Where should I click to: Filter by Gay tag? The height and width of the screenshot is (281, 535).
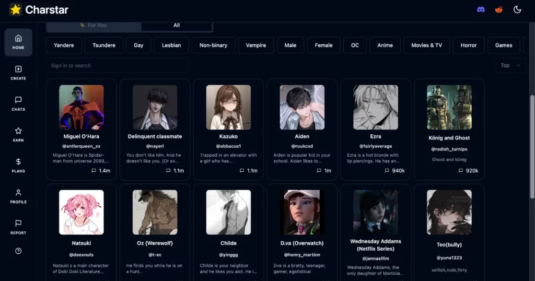[138, 45]
